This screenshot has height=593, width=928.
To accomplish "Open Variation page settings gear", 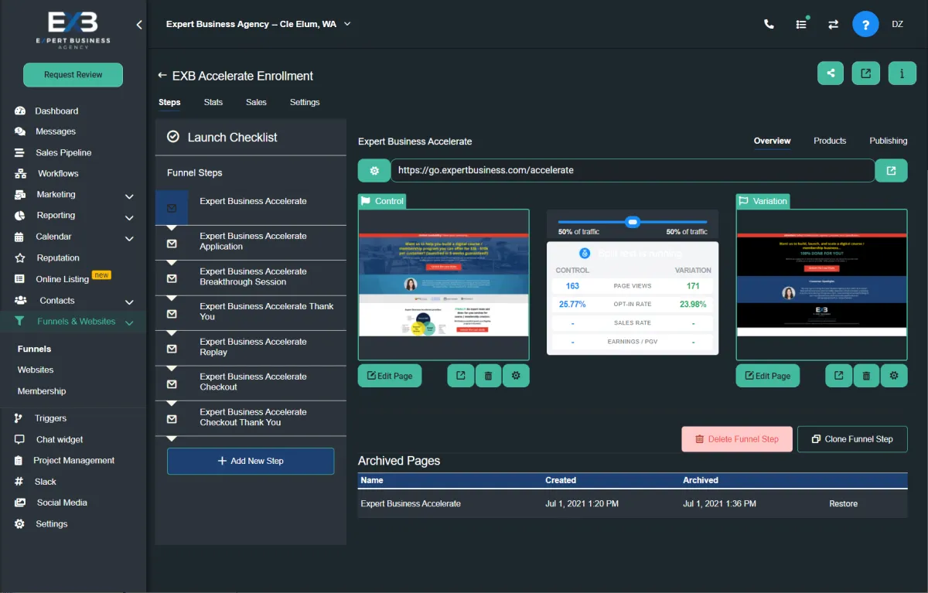I will click(x=894, y=376).
